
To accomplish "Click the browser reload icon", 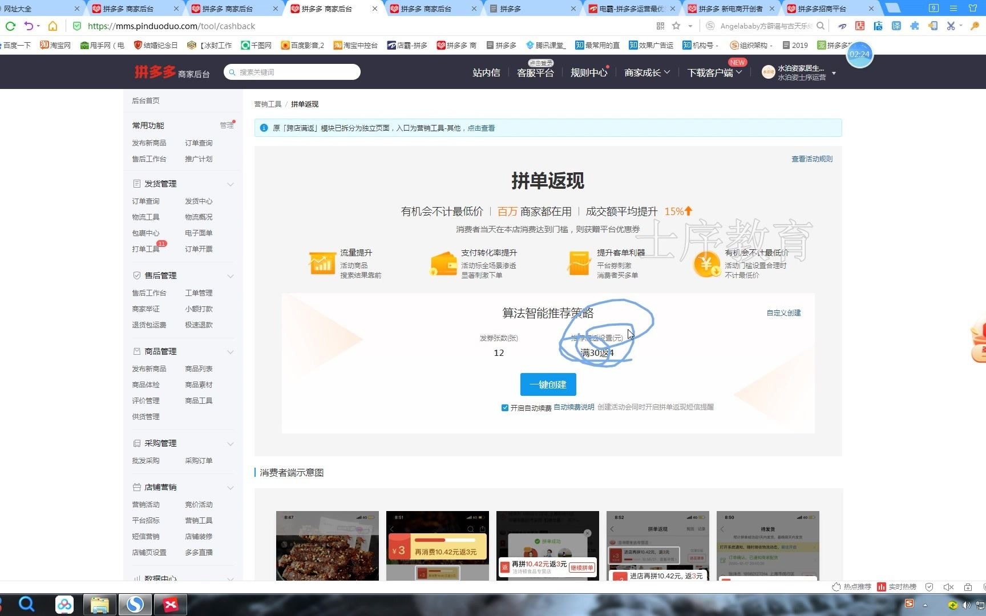I will [10, 26].
